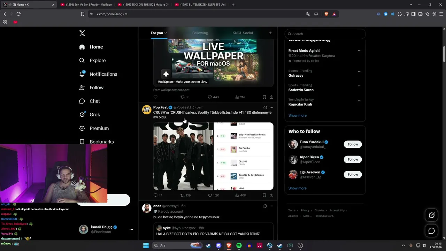Viewport: 446px width, 251px height.
Task: Share the Pop Fest post
Action: coord(271,195)
